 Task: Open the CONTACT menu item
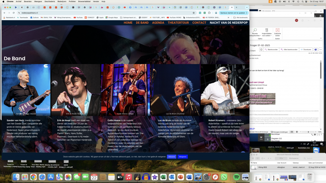[199, 23]
